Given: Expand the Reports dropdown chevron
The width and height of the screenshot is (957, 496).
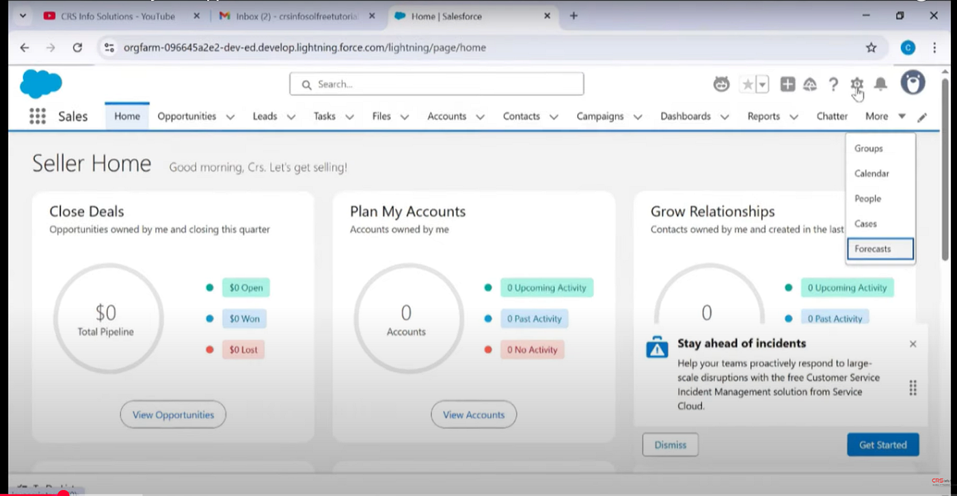Looking at the screenshot, I should click(x=794, y=117).
